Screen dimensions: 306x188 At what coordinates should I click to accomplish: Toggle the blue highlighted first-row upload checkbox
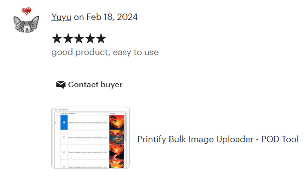click(x=64, y=122)
